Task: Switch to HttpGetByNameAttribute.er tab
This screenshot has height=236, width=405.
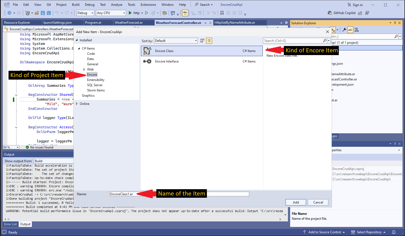Action: coord(235,23)
